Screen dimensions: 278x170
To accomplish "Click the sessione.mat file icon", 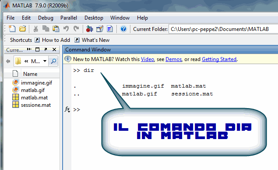I will coord(16,105).
